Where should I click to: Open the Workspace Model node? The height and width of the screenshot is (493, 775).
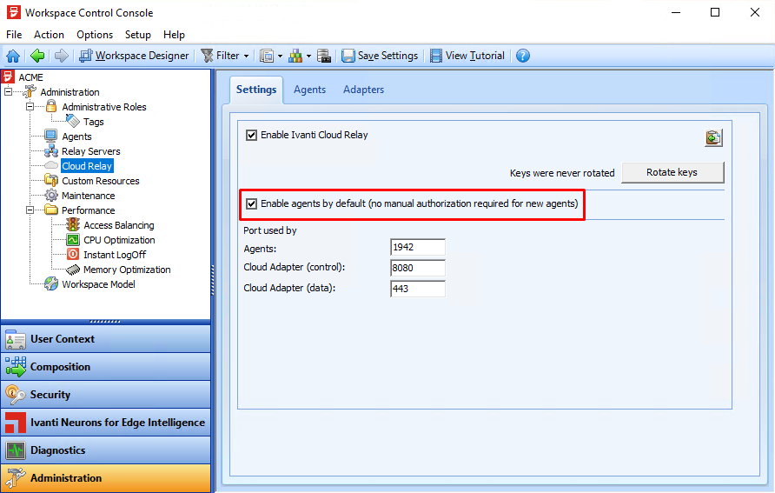[98, 284]
